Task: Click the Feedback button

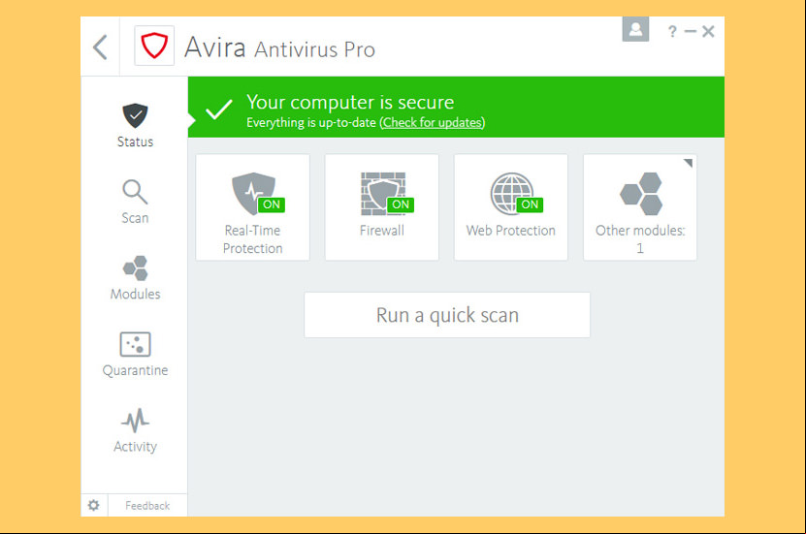Action: pos(147,506)
